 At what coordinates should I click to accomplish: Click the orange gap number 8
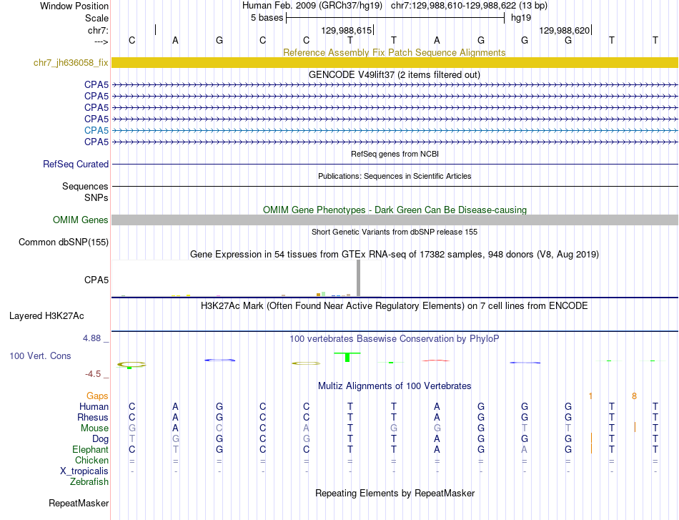point(635,396)
